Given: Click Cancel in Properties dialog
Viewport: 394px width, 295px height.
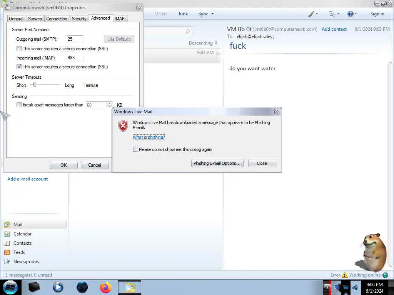Looking at the screenshot, I should (x=95, y=165).
